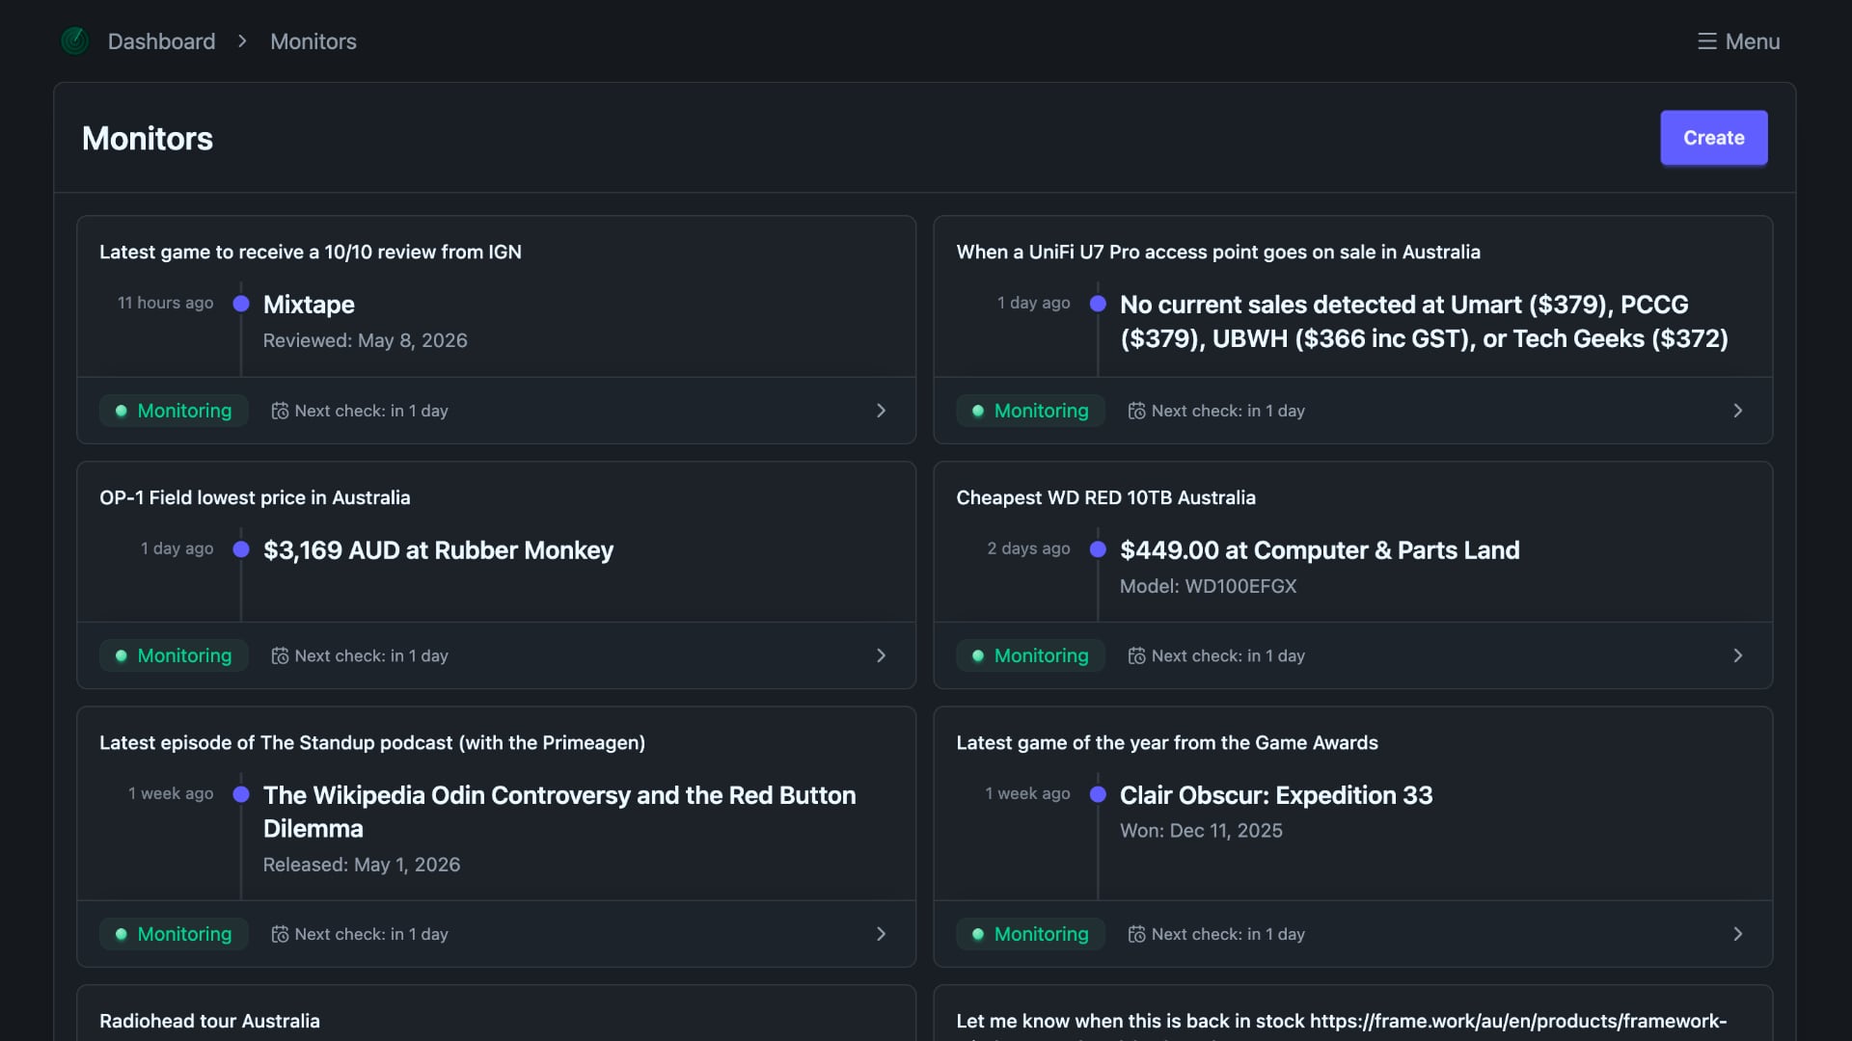This screenshot has height=1041, width=1852.
Task: Click the breadcrumb chevron separator after Dashboard
Action: (242, 41)
